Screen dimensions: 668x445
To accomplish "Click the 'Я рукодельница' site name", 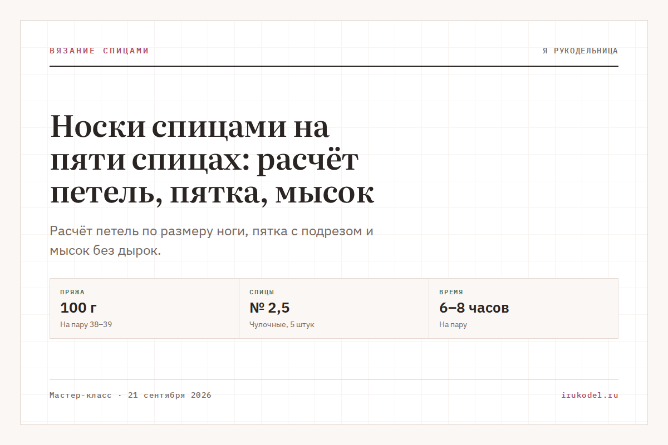I will [x=581, y=51].
